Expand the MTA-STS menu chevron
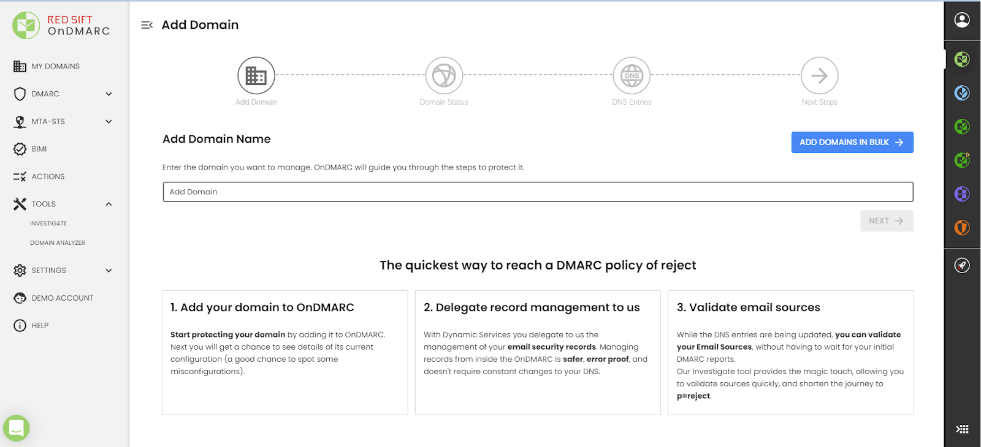981x447 pixels. coord(109,121)
